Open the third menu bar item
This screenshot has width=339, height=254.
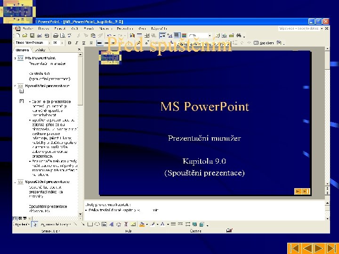coord(60,29)
